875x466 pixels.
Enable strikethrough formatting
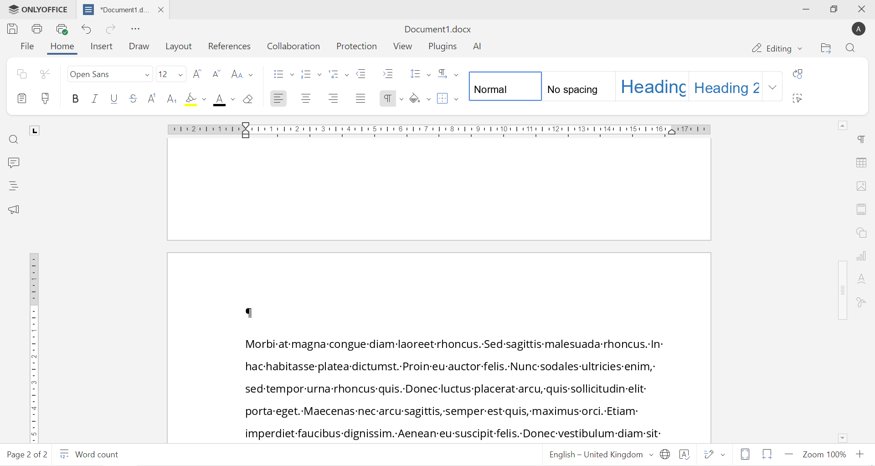pyautogui.click(x=133, y=98)
